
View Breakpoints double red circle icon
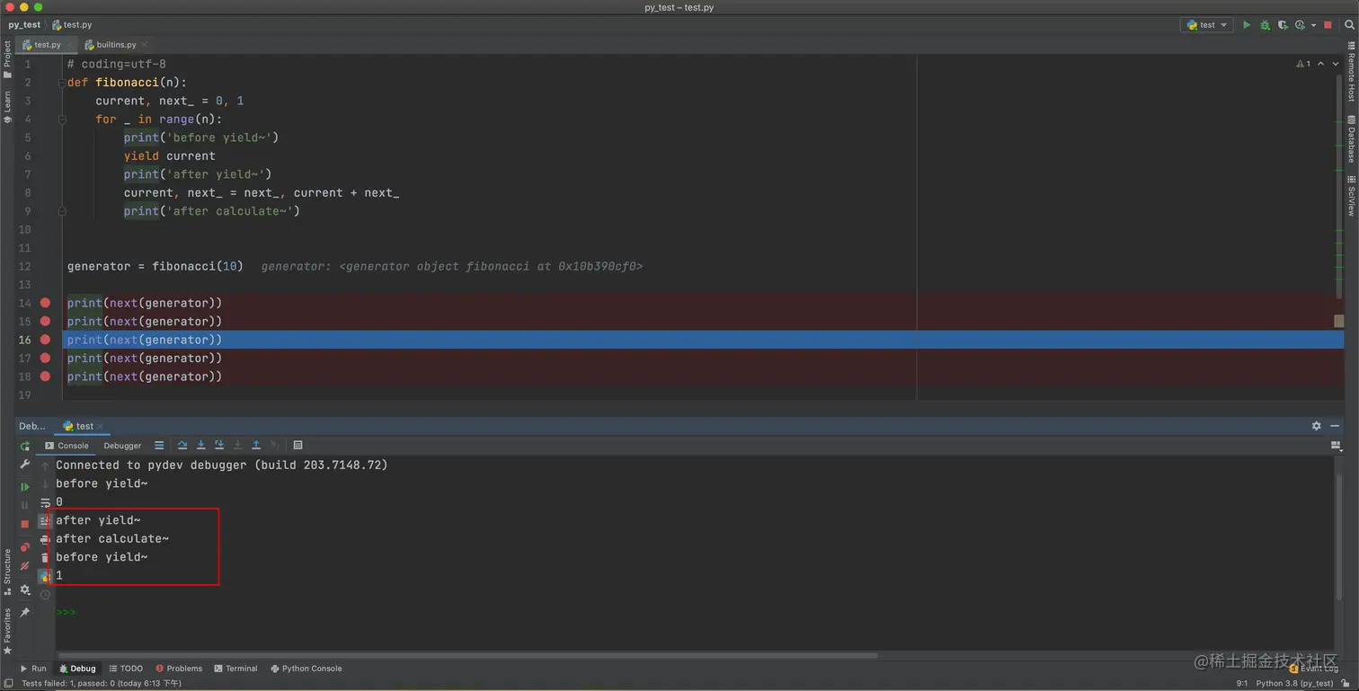tap(25, 546)
